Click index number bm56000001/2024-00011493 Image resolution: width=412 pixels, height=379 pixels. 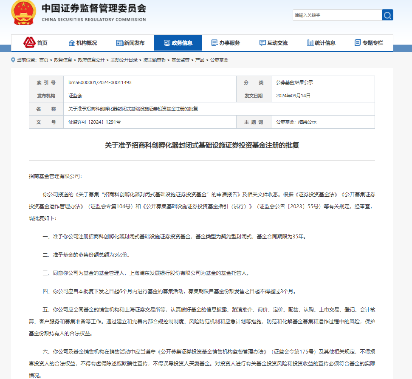100,82
